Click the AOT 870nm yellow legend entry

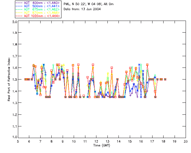[38, 13]
